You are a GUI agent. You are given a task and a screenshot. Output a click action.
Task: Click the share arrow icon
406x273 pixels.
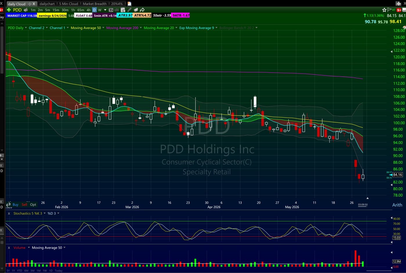pyautogui.click(x=142, y=10)
